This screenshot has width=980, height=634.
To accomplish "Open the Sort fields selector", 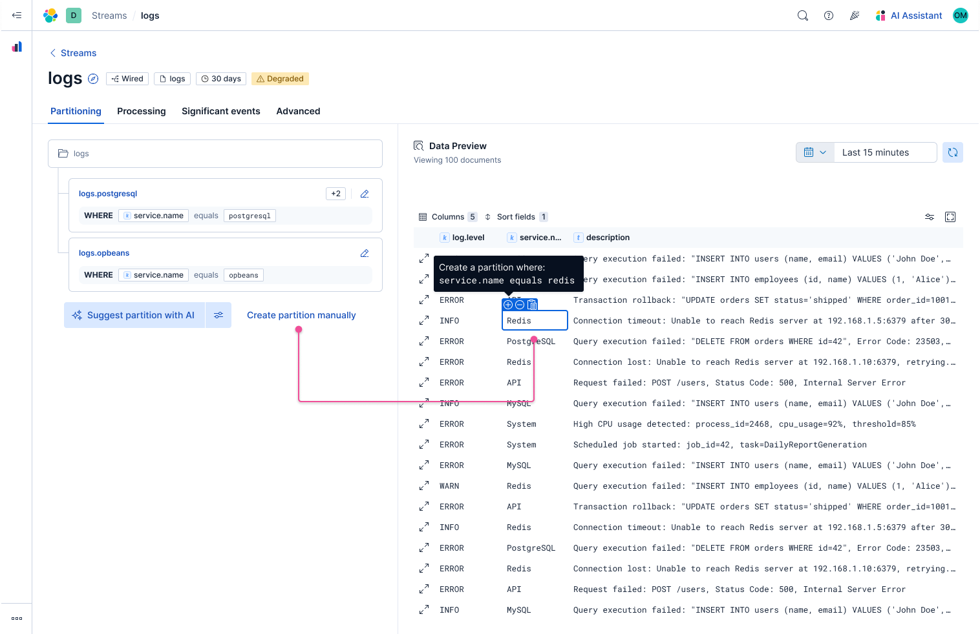I will 516,217.
